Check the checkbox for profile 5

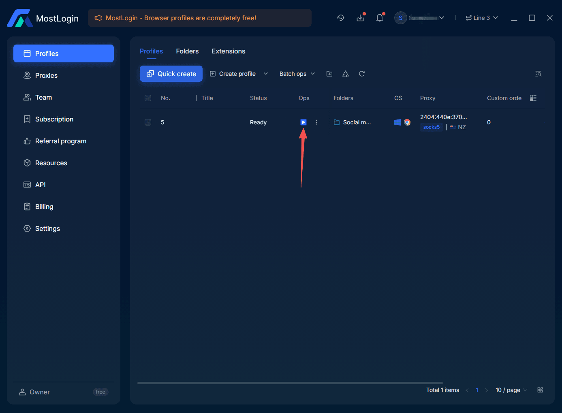pyautogui.click(x=148, y=122)
